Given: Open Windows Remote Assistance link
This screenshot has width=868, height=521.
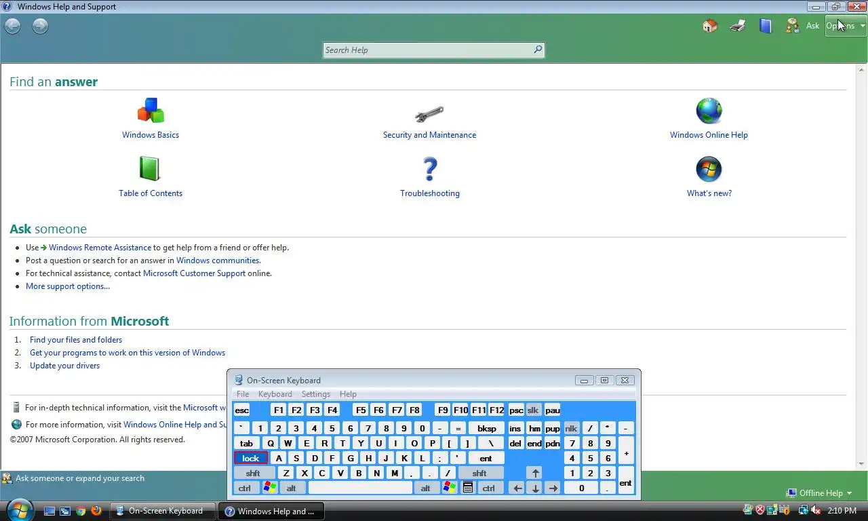Looking at the screenshot, I should (x=100, y=248).
